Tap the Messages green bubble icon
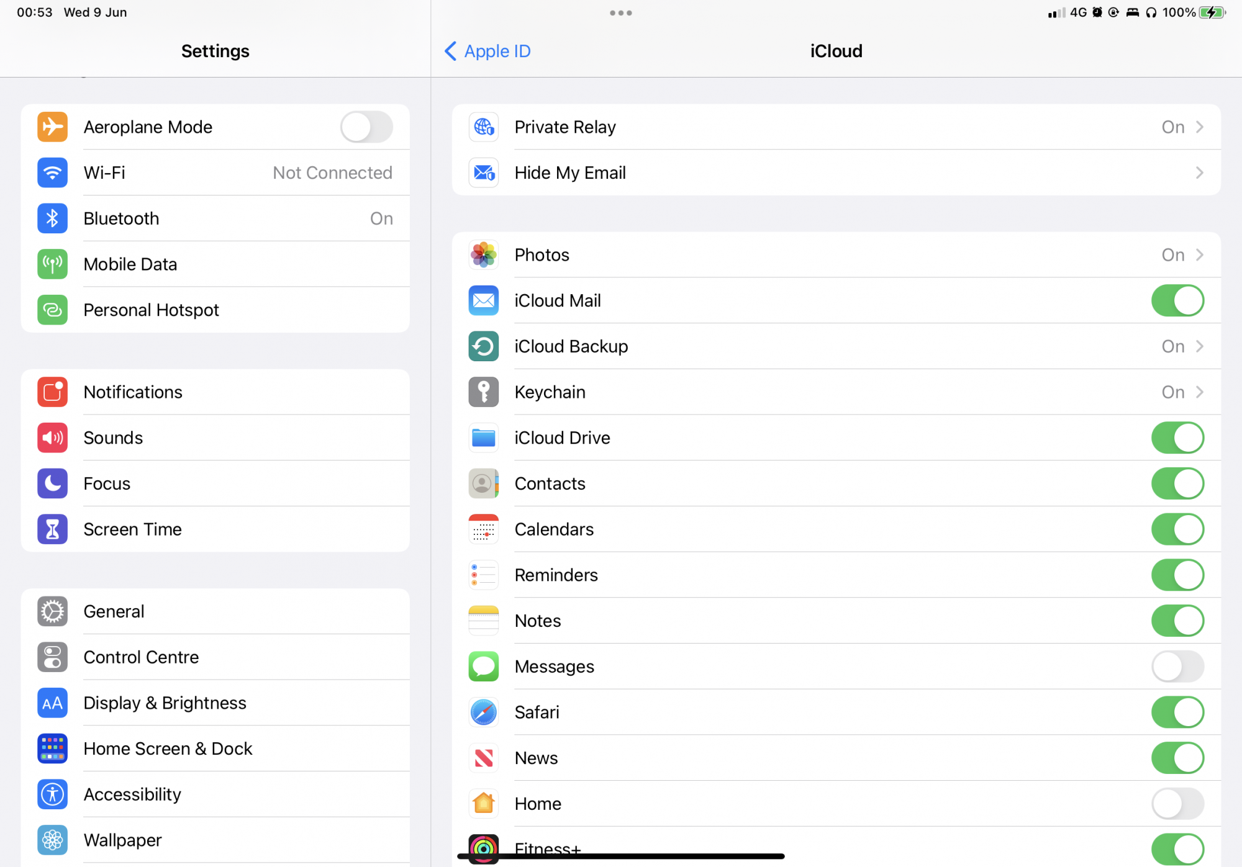Image resolution: width=1242 pixels, height=867 pixels. [x=484, y=667]
